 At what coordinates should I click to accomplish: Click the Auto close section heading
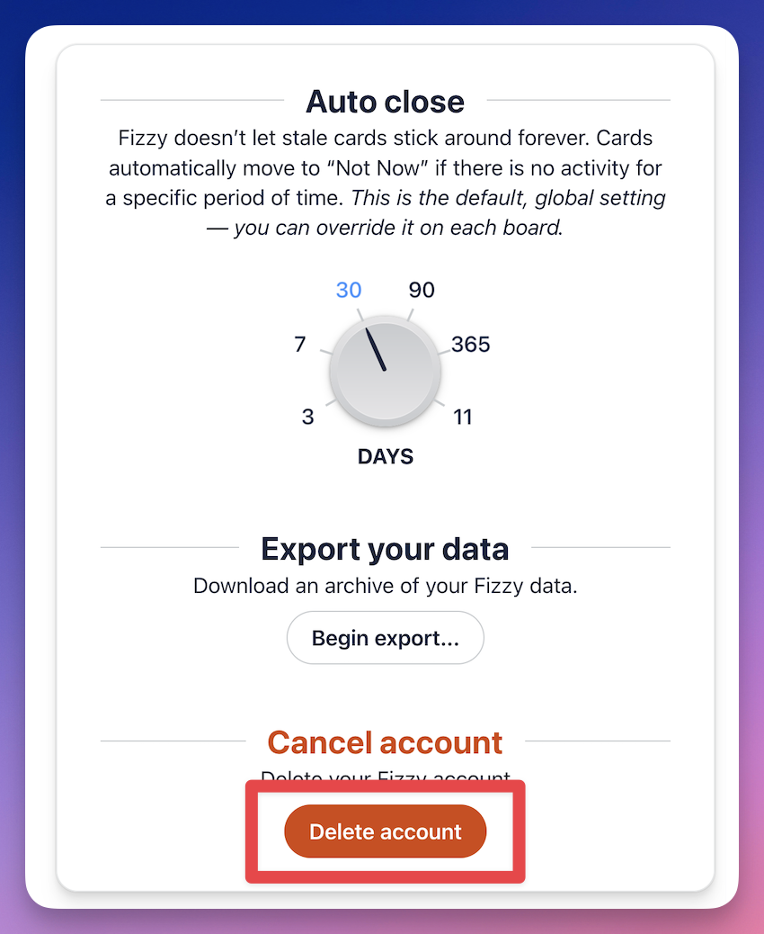coord(385,102)
